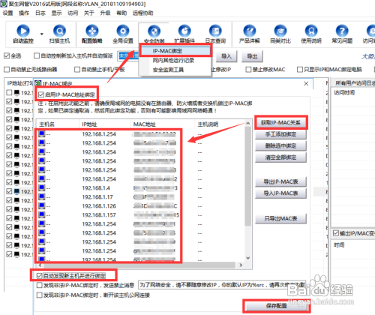Viewport: 375px width, 315px height.
Task: Enable 自动控制新加入主机并自动指派 checkbox
Action: (37, 55)
